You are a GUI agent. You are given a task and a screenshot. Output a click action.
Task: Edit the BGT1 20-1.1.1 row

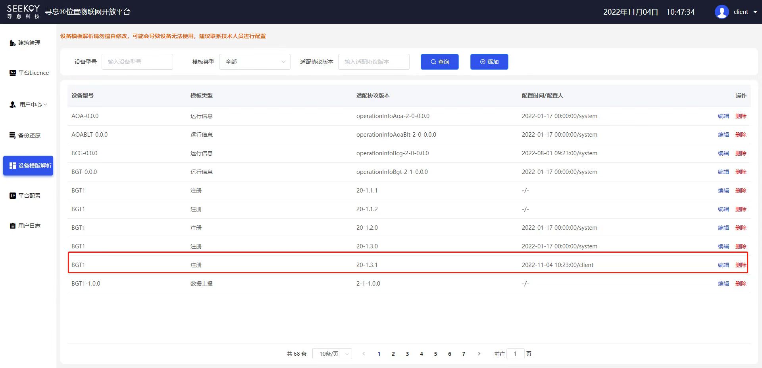(x=724, y=191)
